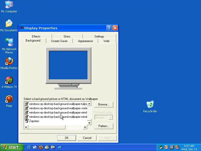Click the horizontal scrollbar right arrow

pyautogui.click(x=85, y=127)
